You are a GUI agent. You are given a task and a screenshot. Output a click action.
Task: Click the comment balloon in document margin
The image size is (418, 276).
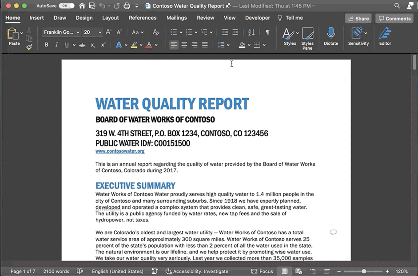333,233
